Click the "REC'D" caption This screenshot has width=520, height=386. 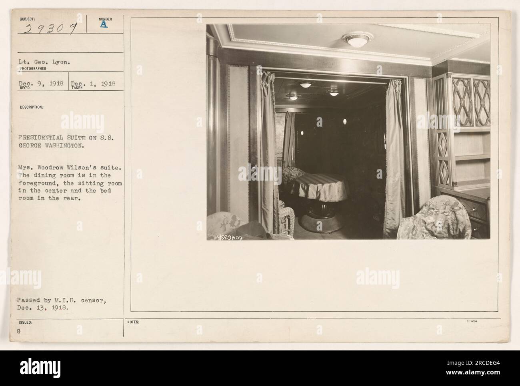(24, 89)
